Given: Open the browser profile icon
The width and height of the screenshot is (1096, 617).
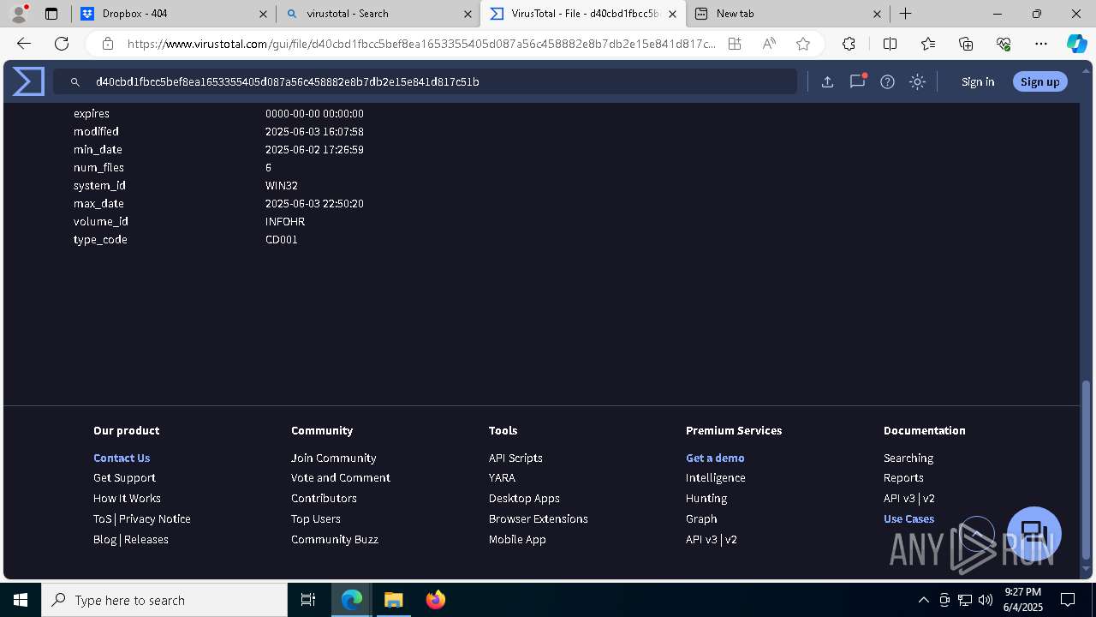Looking at the screenshot, I should (19, 14).
